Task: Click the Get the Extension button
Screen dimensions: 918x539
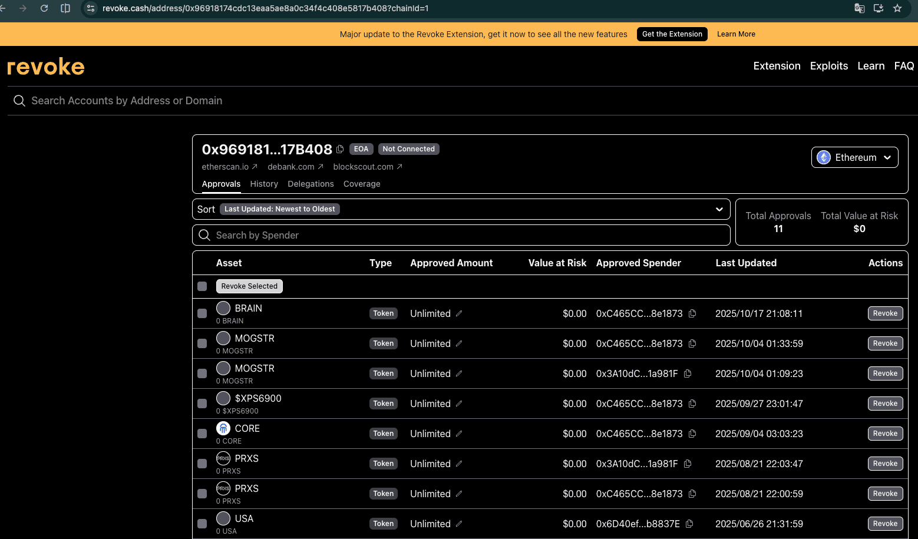Action: (x=672, y=34)
